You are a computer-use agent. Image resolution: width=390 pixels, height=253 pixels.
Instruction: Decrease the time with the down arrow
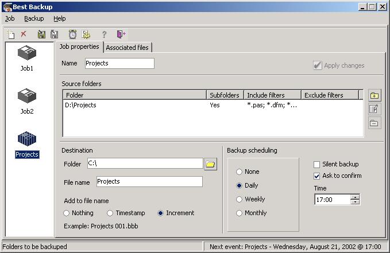pyautogui.click(x=355, y=202)
